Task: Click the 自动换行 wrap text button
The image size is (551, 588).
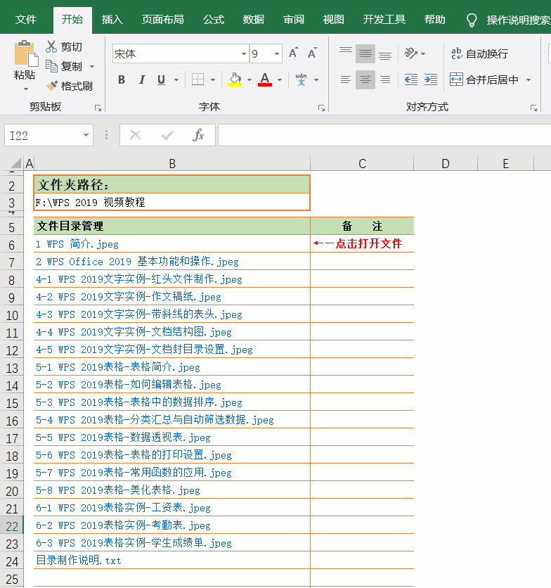Action: 479,53
